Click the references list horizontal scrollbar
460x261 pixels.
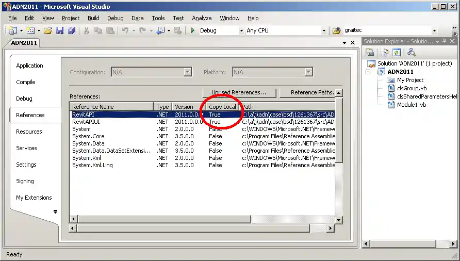(x=201, y=220)
